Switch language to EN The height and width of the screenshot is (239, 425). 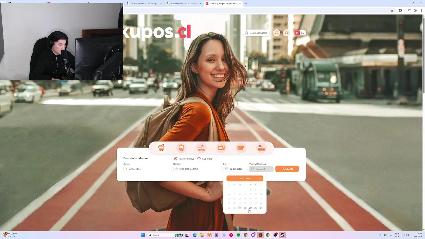pyautogui.click(x=303, y=33)
